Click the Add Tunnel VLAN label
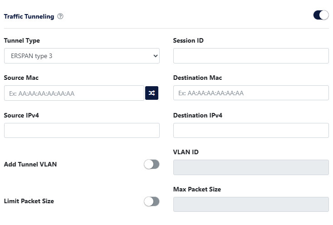This screenshot has width=333, height=225. click(x=30, y=164)
